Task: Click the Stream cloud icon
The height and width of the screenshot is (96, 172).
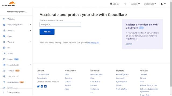Action: 4,53
